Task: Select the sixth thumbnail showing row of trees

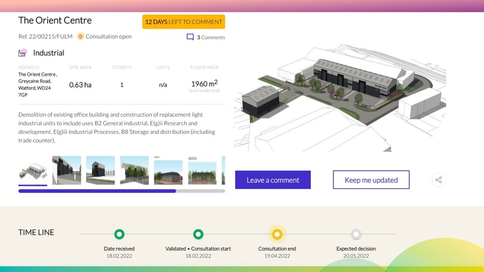Action: pyautogui.click(x=202, y=170)
